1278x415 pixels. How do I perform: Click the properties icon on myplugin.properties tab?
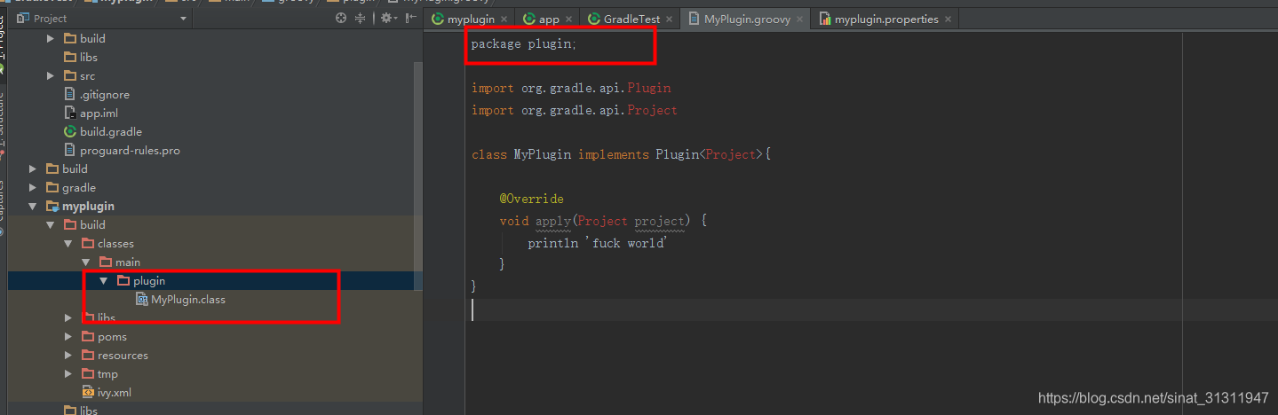[825, 19]
